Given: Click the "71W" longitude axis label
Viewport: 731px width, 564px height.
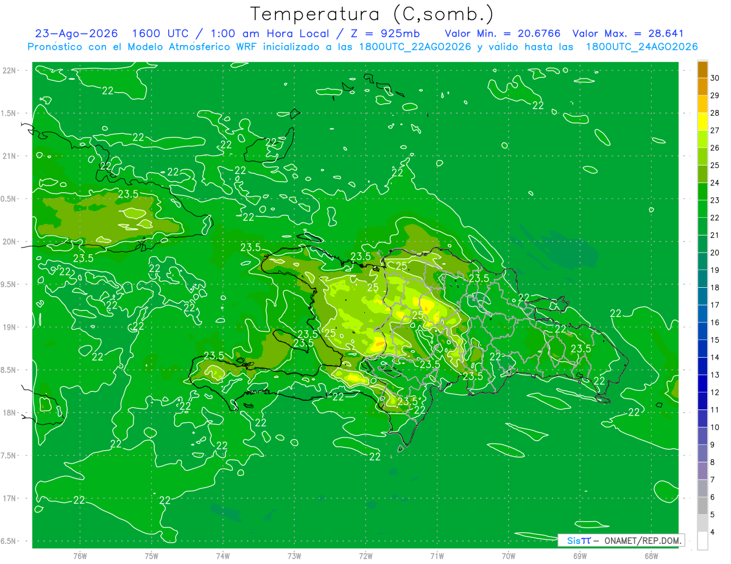Looking at the screenshot, I should pos(437,556).
